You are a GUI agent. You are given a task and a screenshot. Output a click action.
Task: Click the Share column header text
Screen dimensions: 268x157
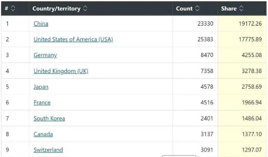(229, 9)
